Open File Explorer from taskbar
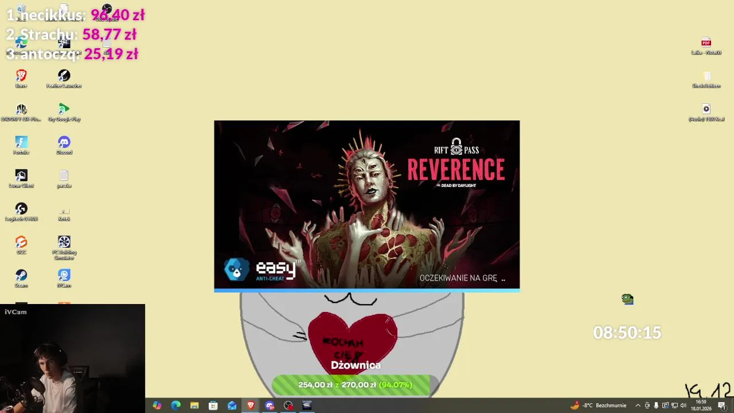The height and width of the screenshot is (413, 734). [x=194, y=406]
